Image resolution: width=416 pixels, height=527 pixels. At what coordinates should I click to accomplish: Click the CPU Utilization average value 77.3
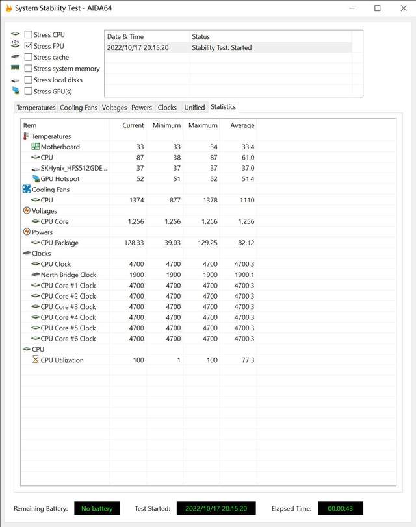[248, 360]
